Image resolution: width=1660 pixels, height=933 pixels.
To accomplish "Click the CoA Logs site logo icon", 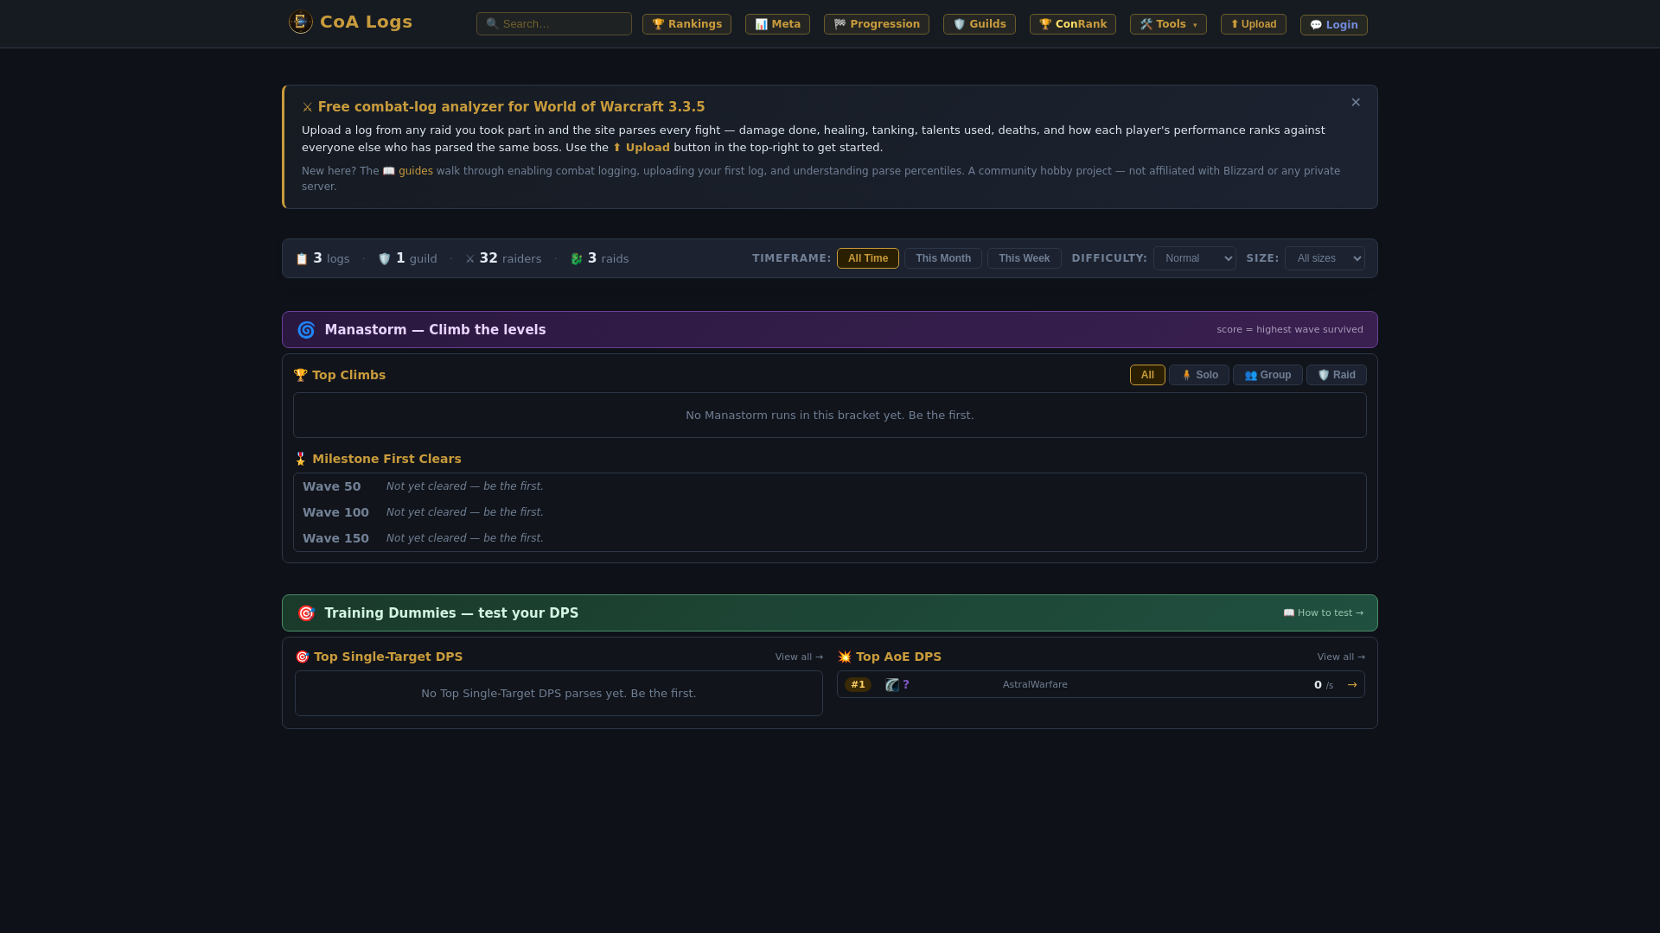I will pyautogui.click(x=300, y=22).
